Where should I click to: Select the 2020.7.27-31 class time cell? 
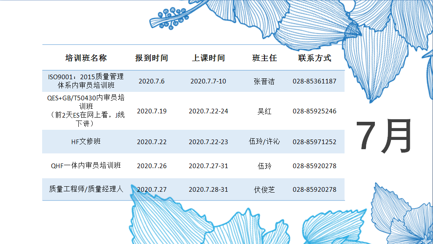(x=208, y=166)
